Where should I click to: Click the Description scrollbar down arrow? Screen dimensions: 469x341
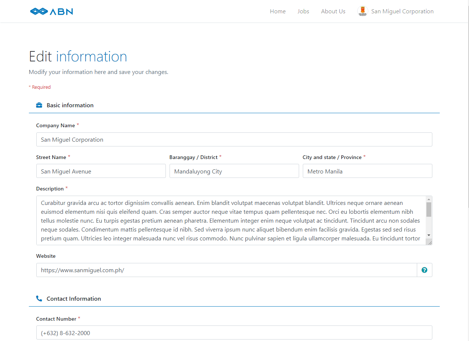point(429,235)
